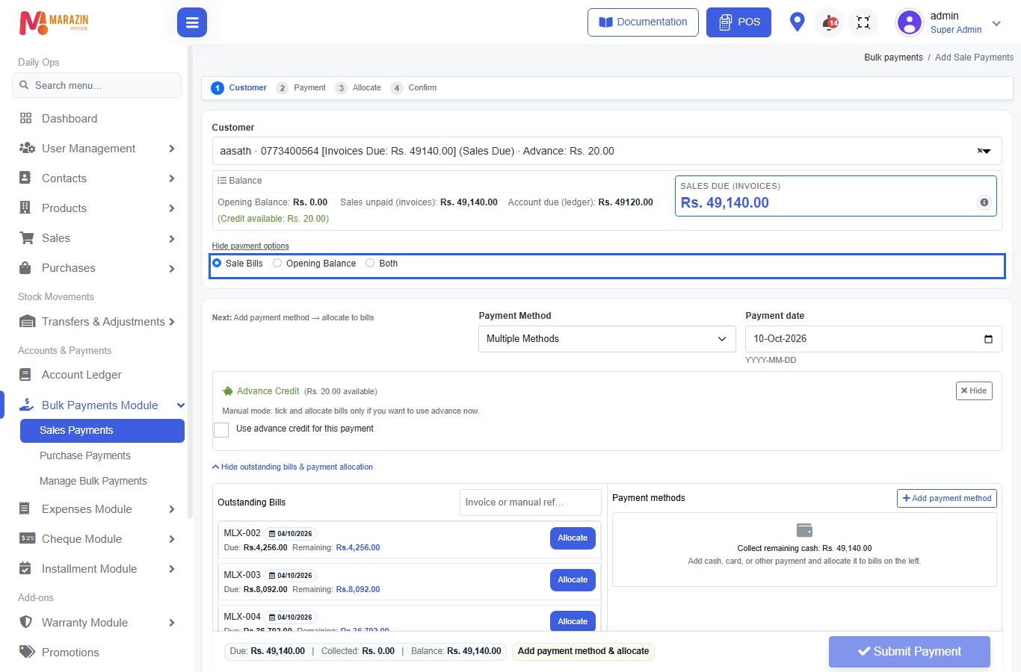Click the Cheque Module icon in sidebar
The image size is (1021, 672).
(27, 538)
